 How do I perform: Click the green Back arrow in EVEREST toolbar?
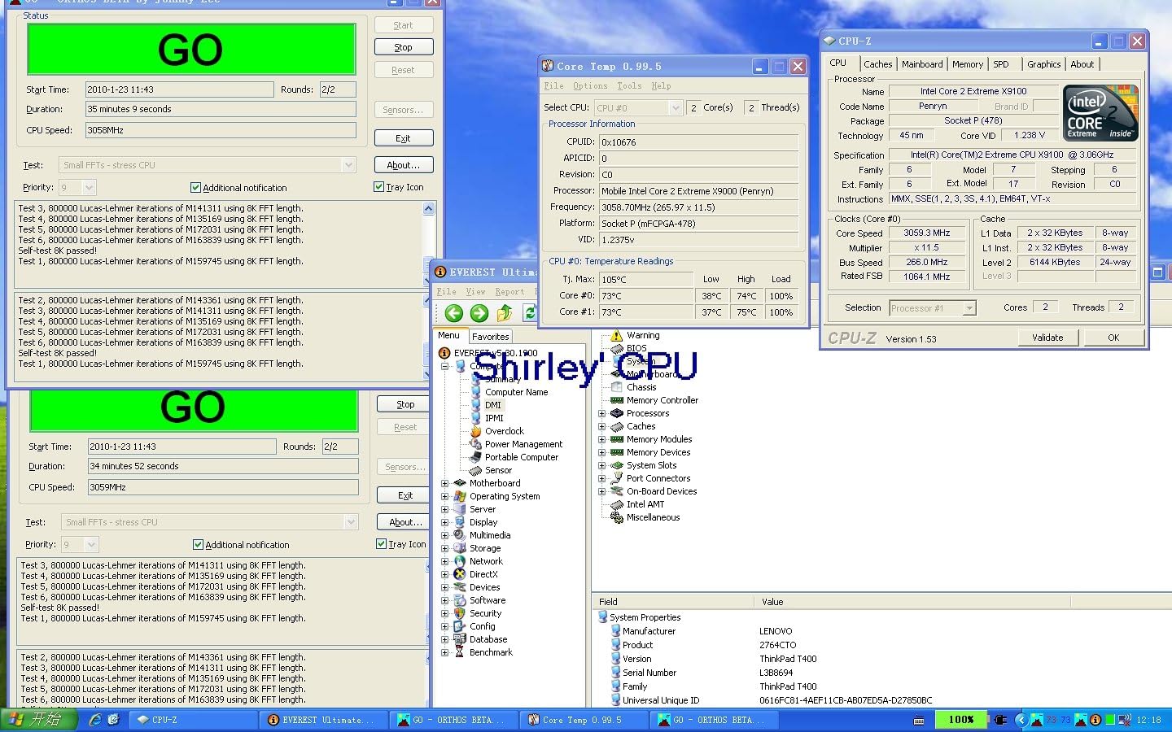pyautogui.click(x=454, y=312)
